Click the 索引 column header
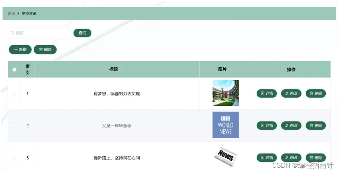339x172 pixels. coord(28,69)
